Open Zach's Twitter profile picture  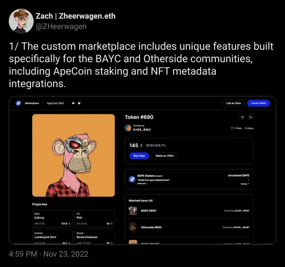pyautogui.click(x=21, y=21)
